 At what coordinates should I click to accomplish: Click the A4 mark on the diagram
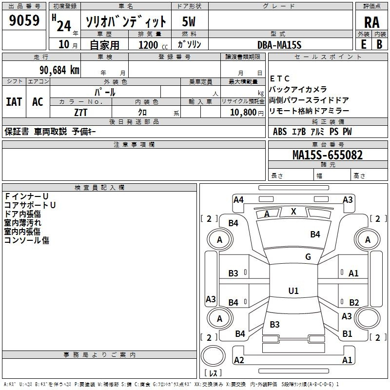click(238, 199)
